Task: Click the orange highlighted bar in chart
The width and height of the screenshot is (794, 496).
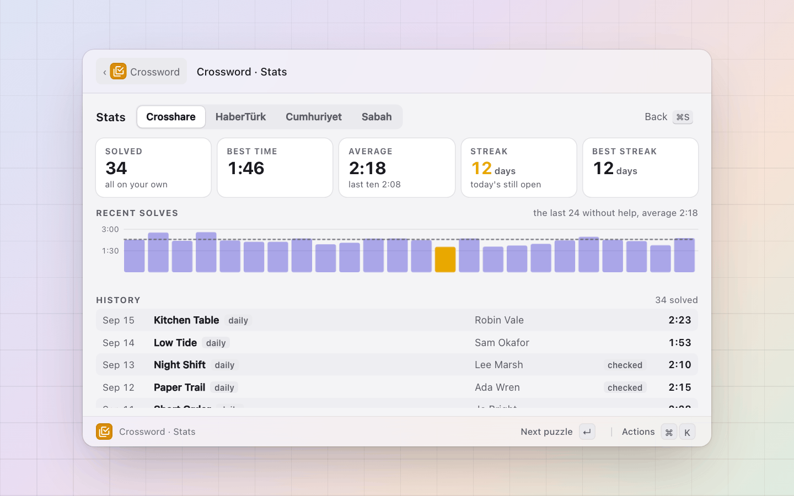Action: click(x=446, y=260)
